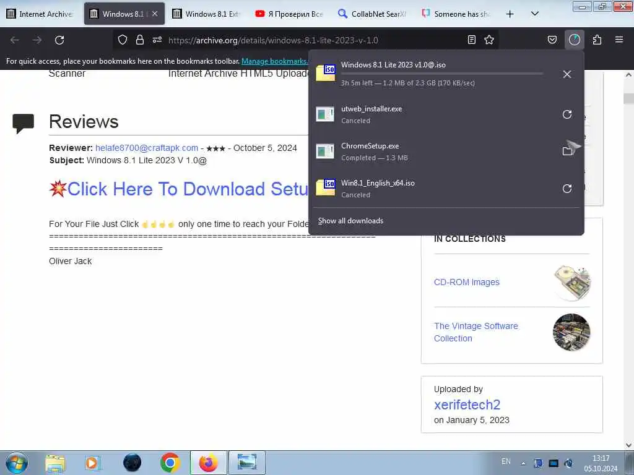Open The Vintage Software Collection link
Image resolution: width=634 pixels, height=475 pixels.
[476, 332]
